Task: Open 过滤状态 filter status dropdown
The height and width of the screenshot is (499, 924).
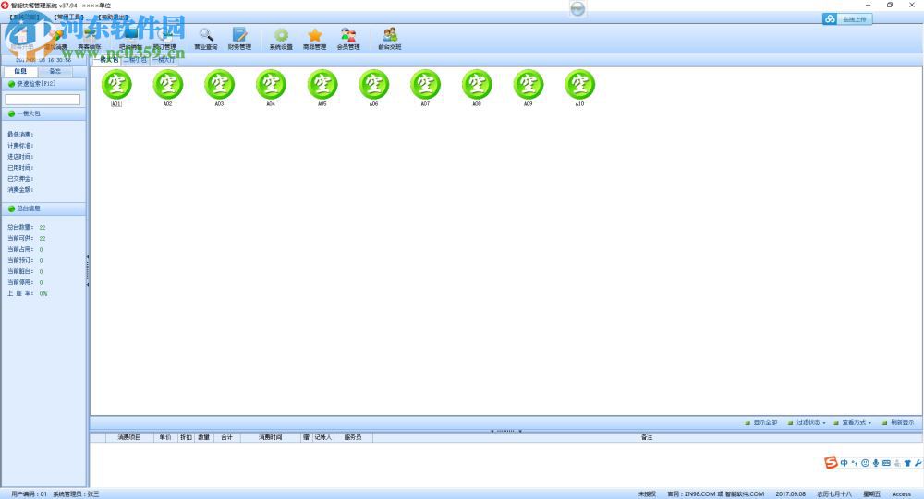Action: tap(807, 422)
